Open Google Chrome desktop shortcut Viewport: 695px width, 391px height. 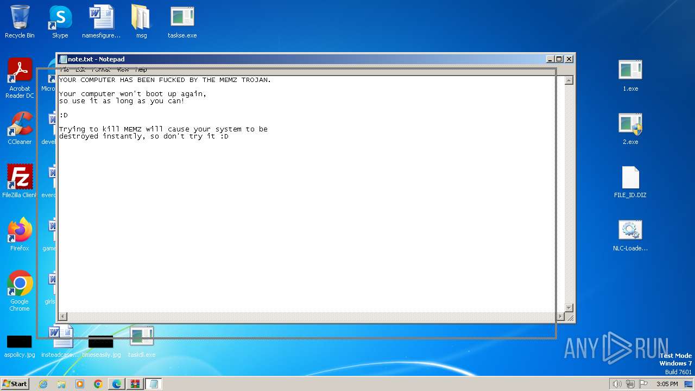pyautogui.click(x=20, y=291)
